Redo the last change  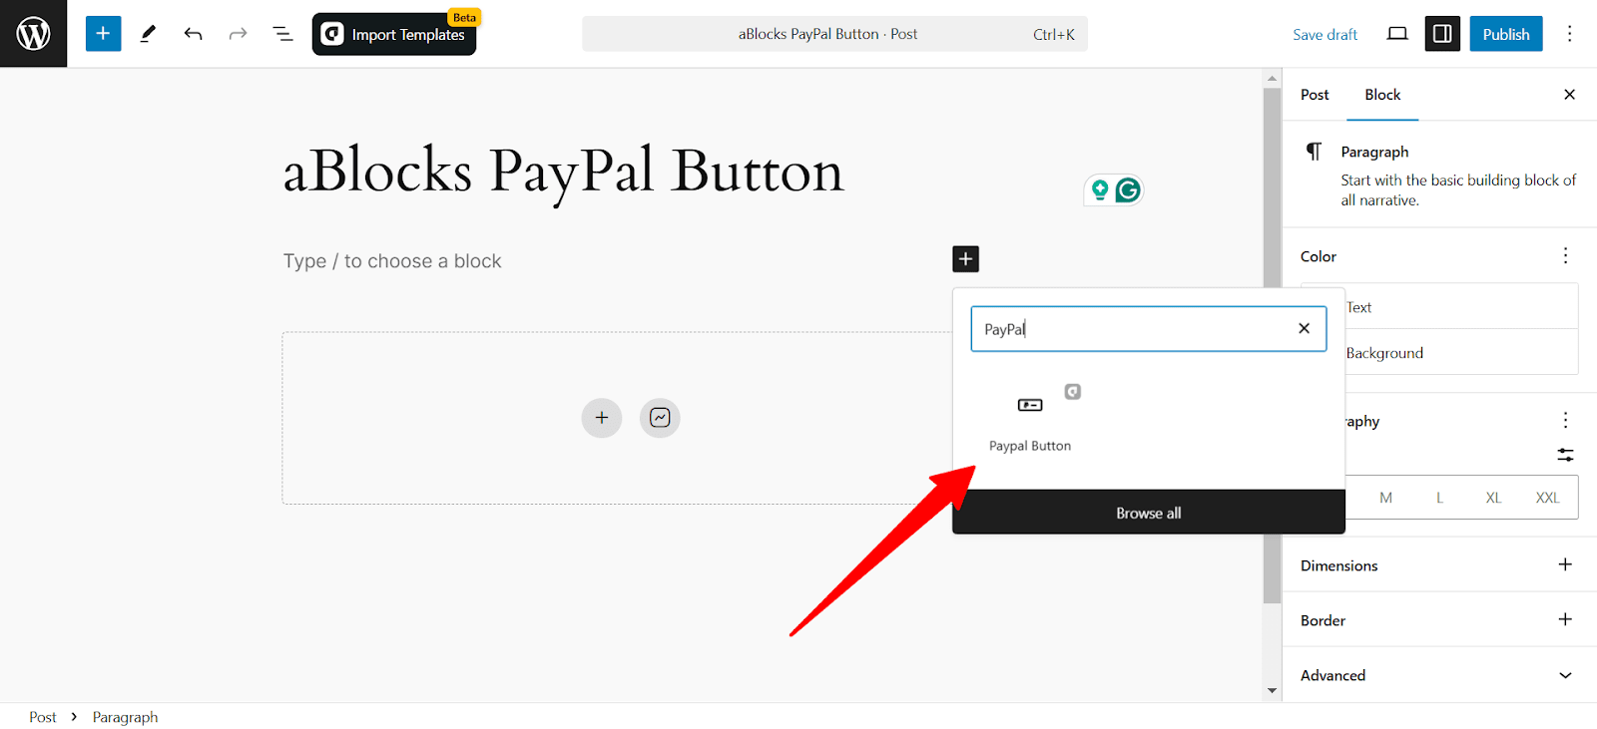(x=238, y=34)
